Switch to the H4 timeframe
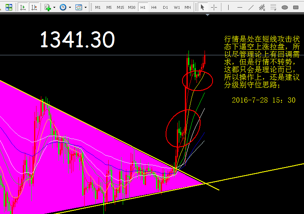Viewport: 304px width, 214px height. point(154,7)
